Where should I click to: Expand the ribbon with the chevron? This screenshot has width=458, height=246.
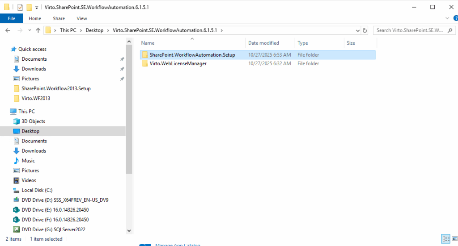point(447,18)
